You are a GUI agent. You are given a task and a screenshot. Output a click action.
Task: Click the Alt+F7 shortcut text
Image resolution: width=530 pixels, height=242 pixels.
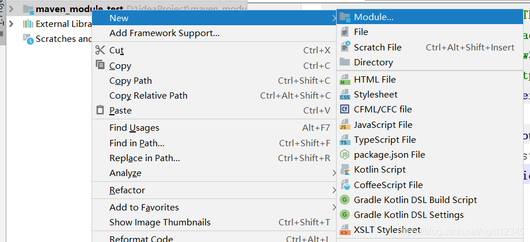[x=316, y=128]
